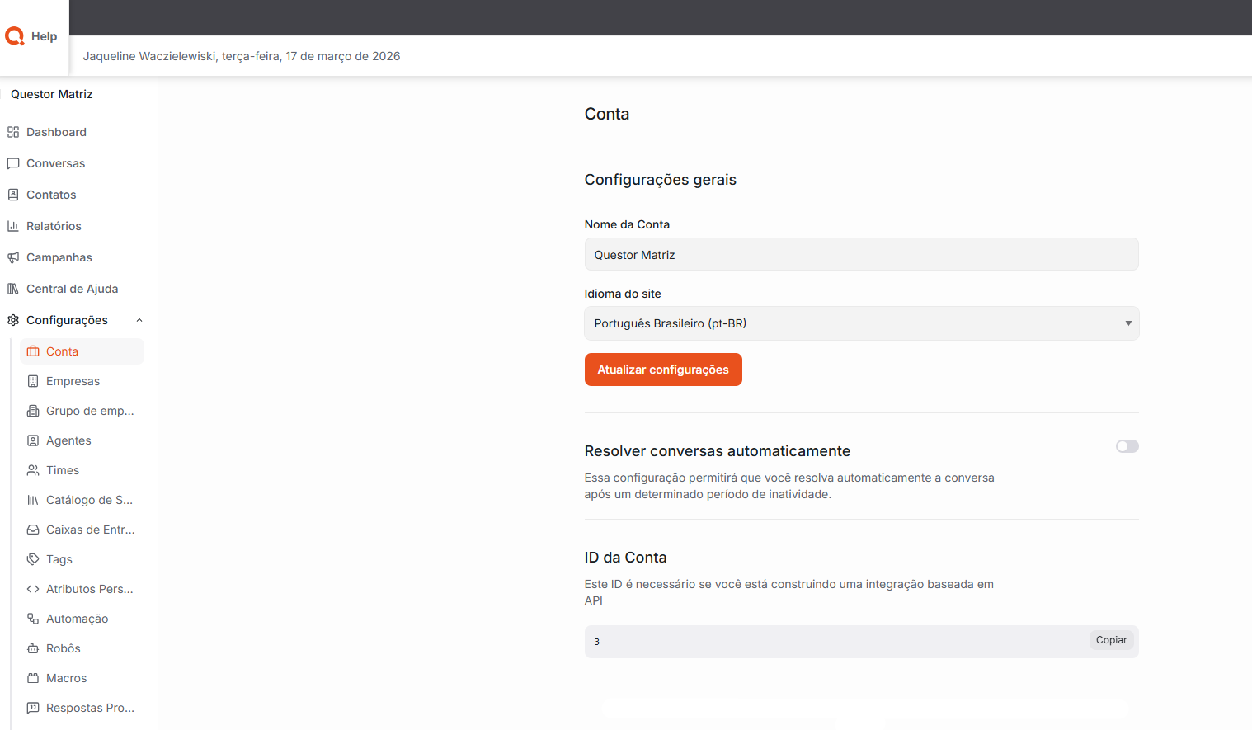Click Atualizar configurações button
Screen dimensions: 1252x730
[x=662, y=370]
